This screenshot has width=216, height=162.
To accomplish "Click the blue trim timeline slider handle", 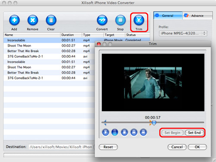I will tap(154, 123).
